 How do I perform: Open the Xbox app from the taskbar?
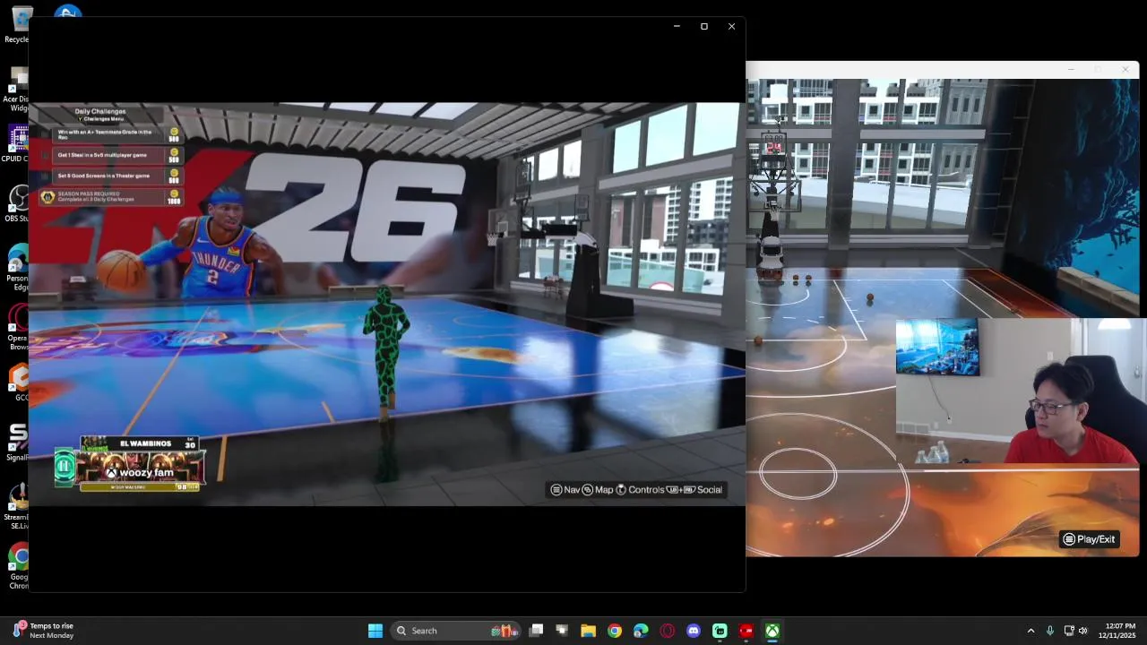(x=772, y=631)
